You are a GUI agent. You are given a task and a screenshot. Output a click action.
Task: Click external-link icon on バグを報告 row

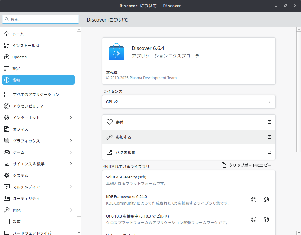269,152
